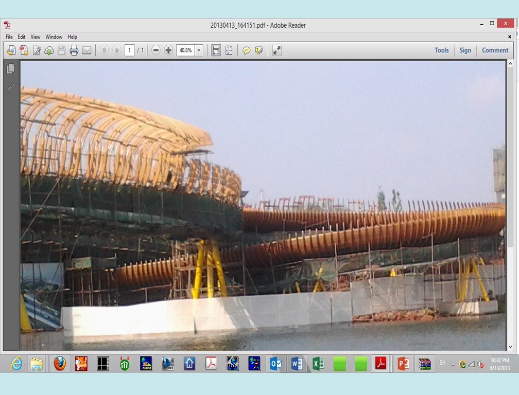Select the Highlight Text tool
This screenshot has height=395, width=519.
point(259,50)
